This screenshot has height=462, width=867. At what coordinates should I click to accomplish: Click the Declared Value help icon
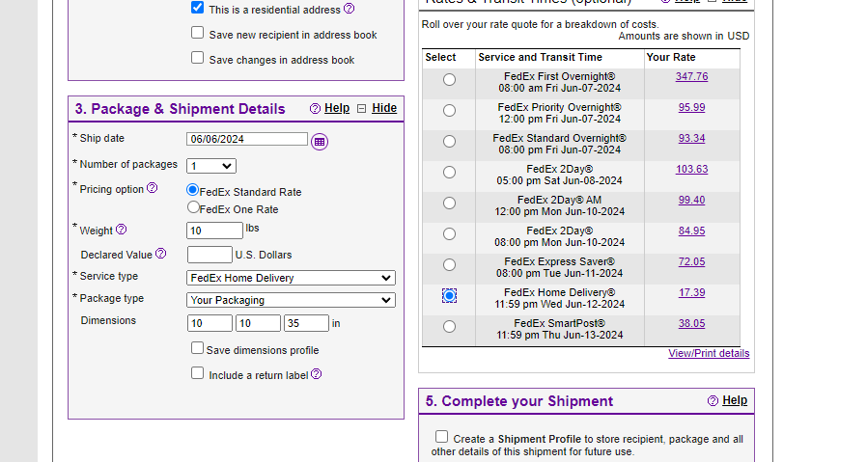point(160,253)
